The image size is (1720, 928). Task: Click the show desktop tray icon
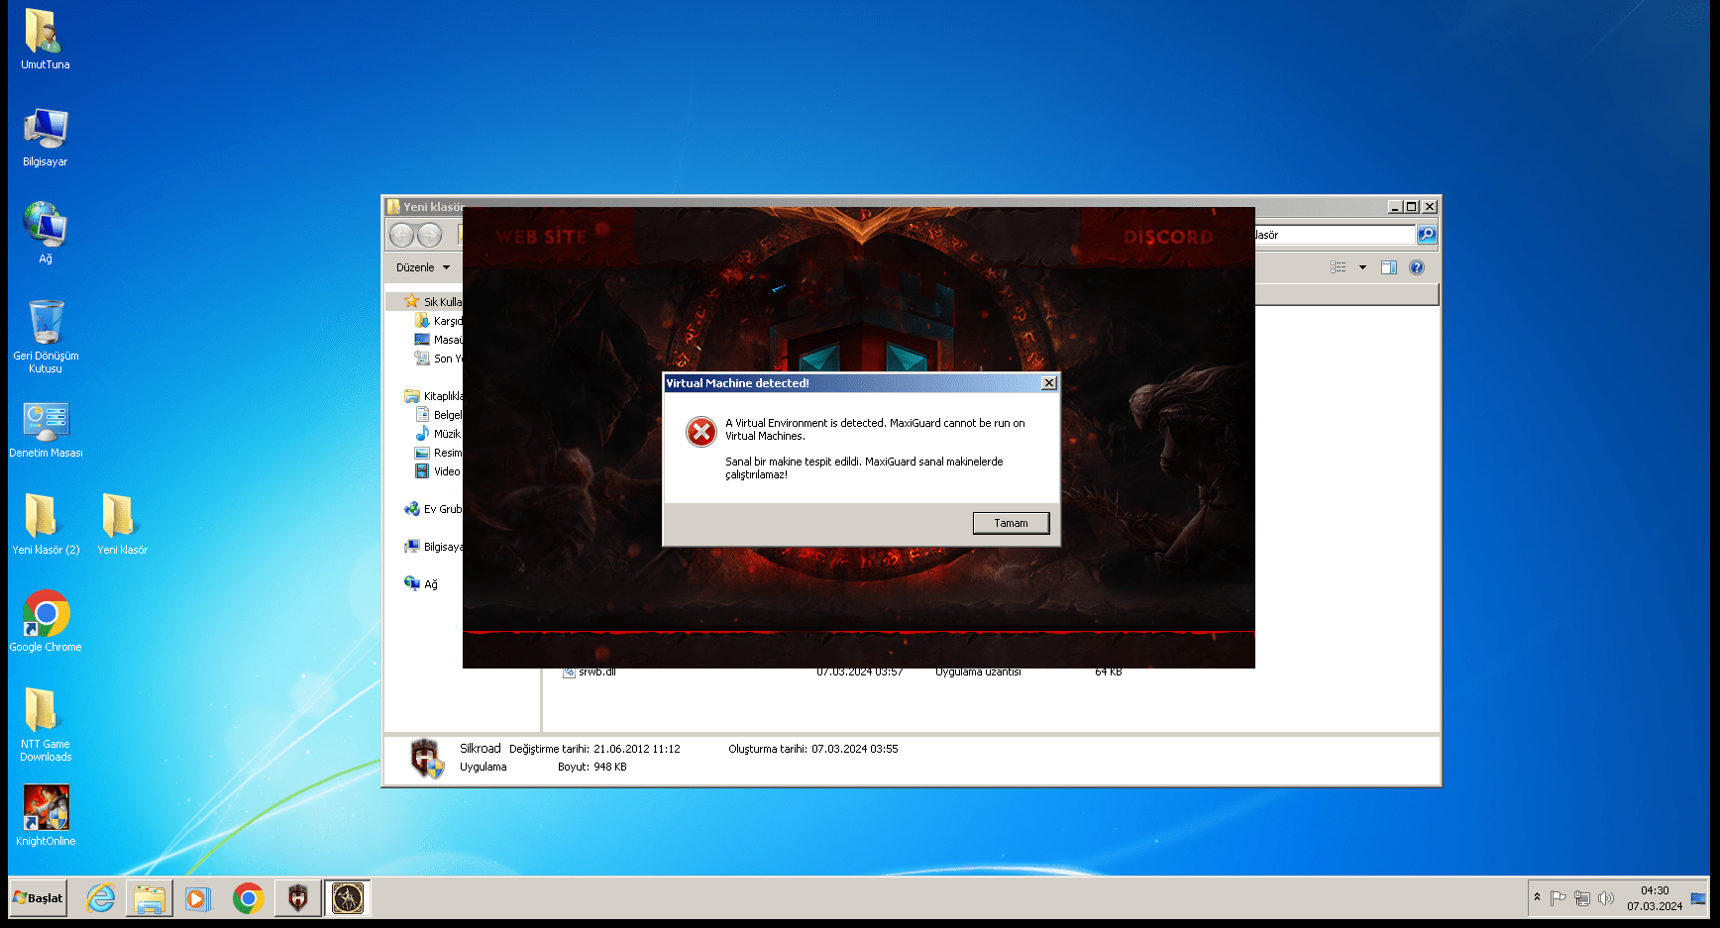coord(1698,898)
